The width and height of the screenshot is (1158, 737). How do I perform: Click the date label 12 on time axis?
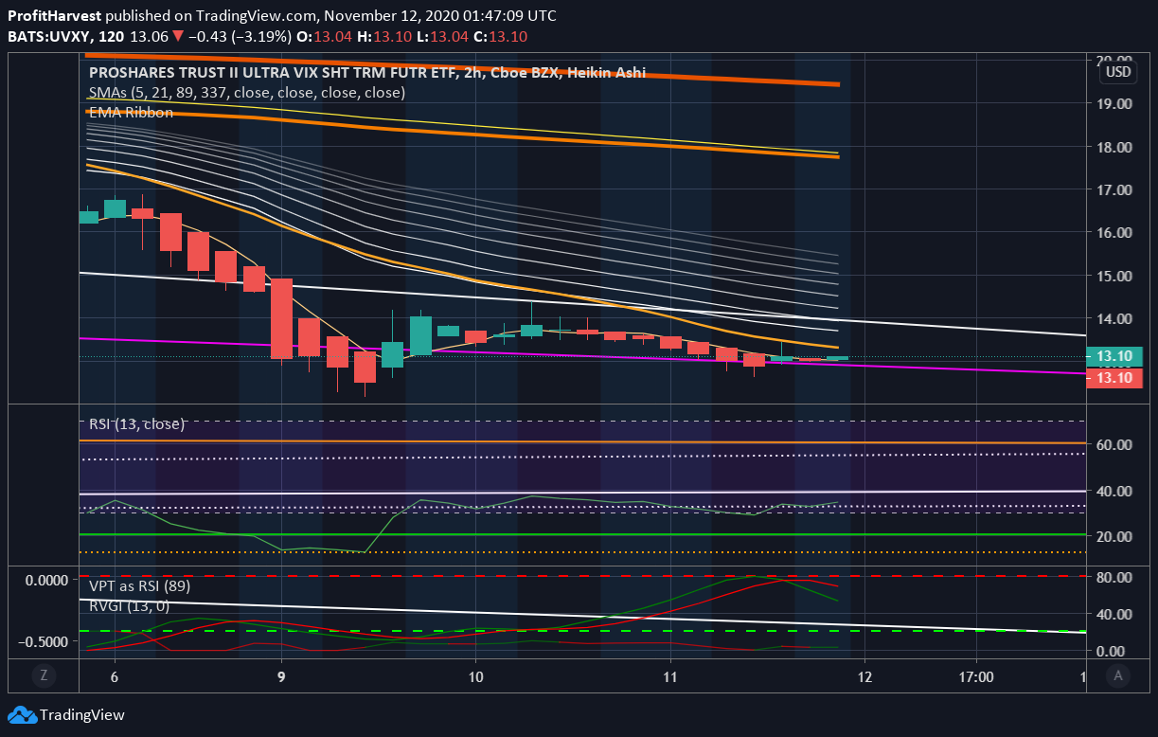[864, 676]
